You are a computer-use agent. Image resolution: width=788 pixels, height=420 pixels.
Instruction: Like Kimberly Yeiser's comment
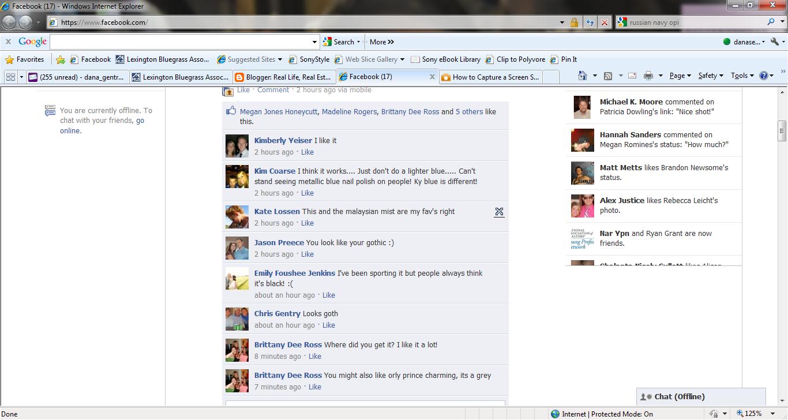point(307,152)
